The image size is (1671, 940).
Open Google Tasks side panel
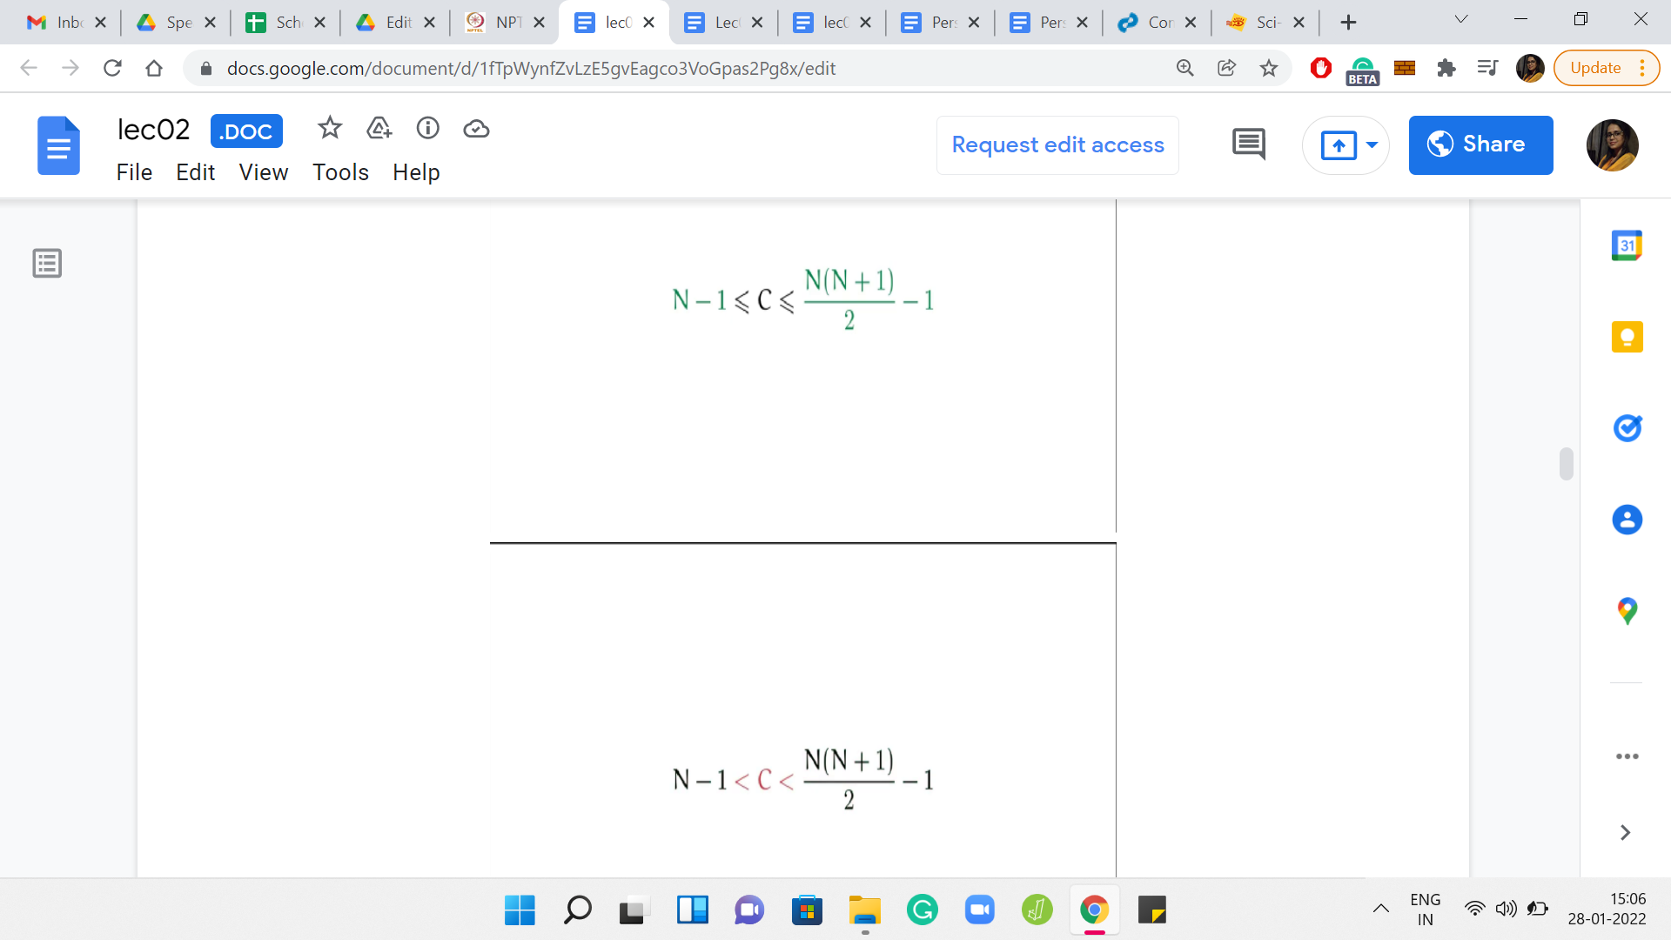tap(1627, 428)
